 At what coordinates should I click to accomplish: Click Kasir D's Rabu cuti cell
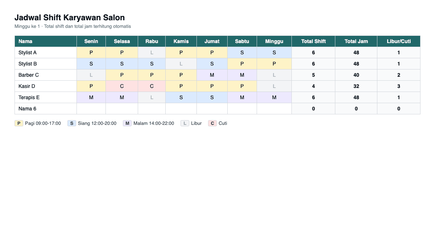click(152, 86)
